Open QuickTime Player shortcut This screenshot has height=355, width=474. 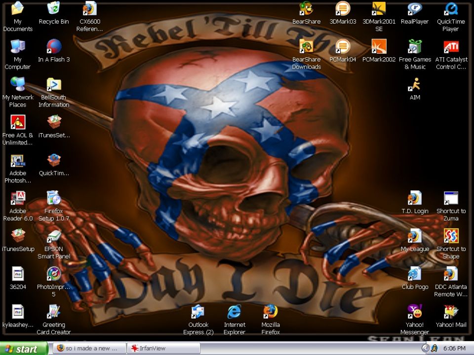coord(451,9)
